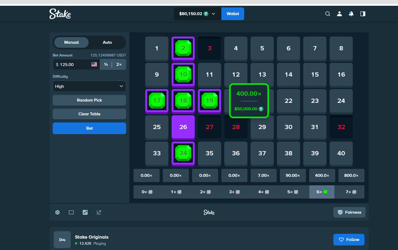Click drawn red tile number 32
The height and width of the screenshot is (250, 398).
(x=341, y=127)
